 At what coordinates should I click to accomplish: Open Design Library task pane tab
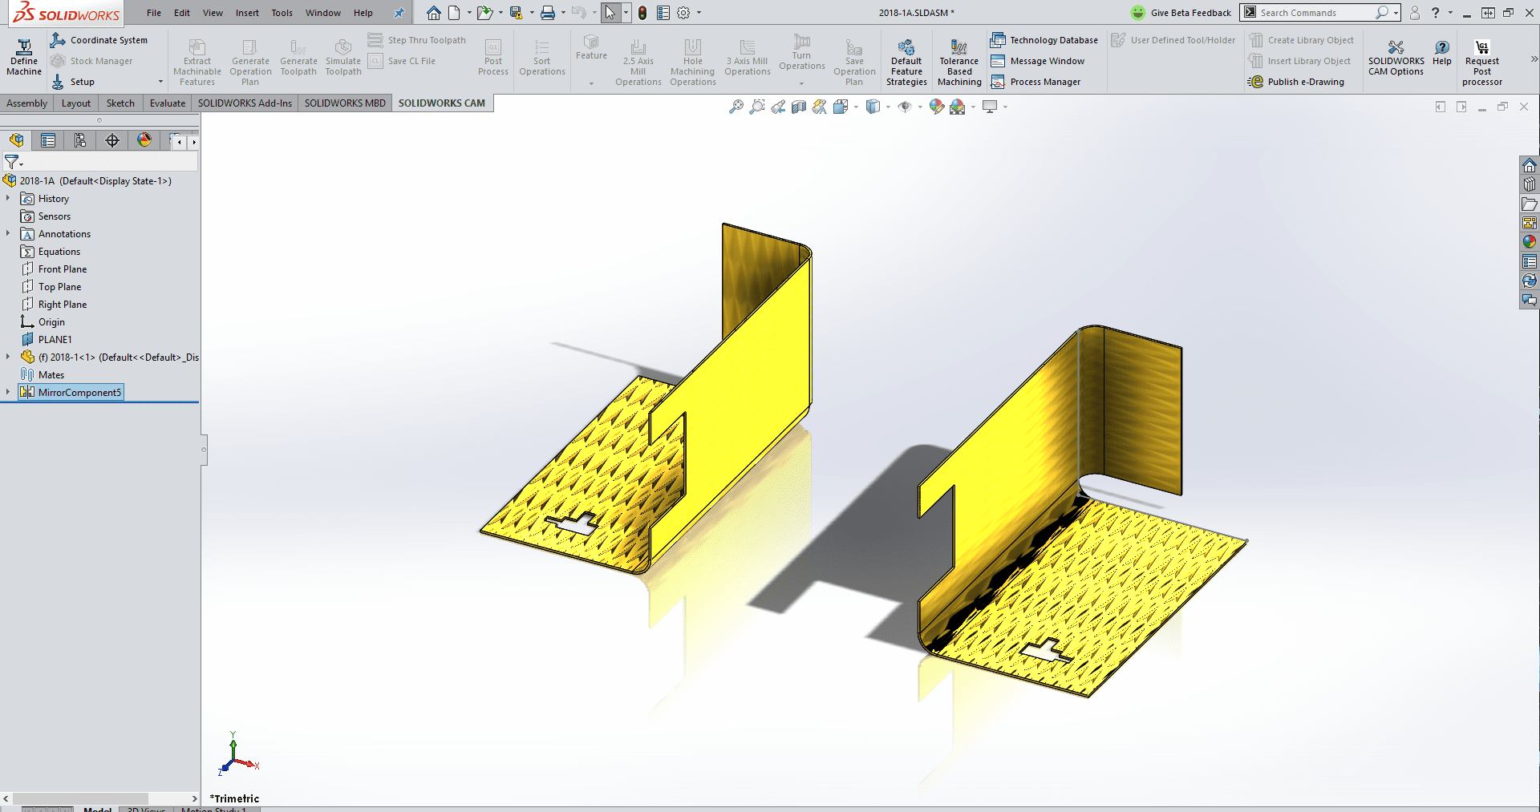click(x=1530, y=184)
